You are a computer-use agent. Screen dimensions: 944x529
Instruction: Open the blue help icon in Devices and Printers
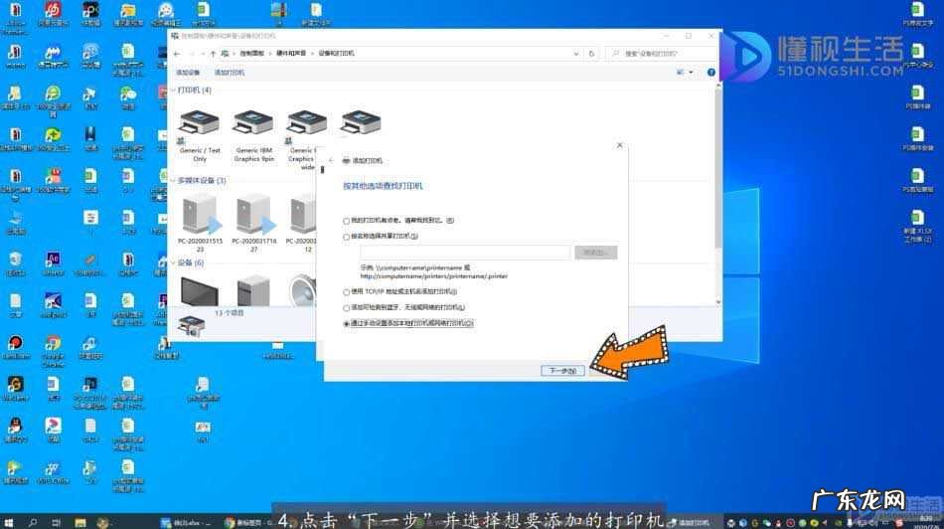point(711,73)
